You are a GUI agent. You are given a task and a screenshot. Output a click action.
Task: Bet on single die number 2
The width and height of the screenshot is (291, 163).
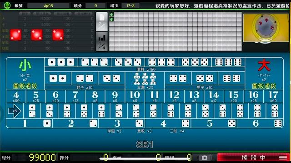click(76, 123)
